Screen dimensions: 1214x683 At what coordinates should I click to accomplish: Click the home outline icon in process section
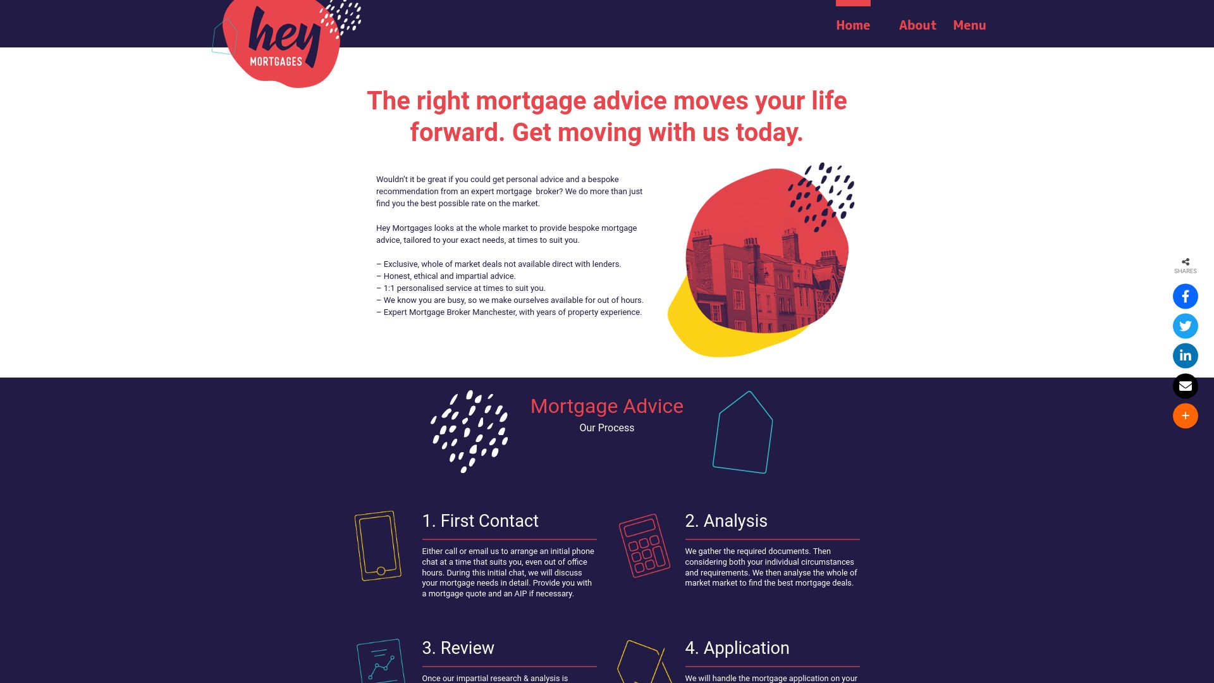(x=742, y=431)
